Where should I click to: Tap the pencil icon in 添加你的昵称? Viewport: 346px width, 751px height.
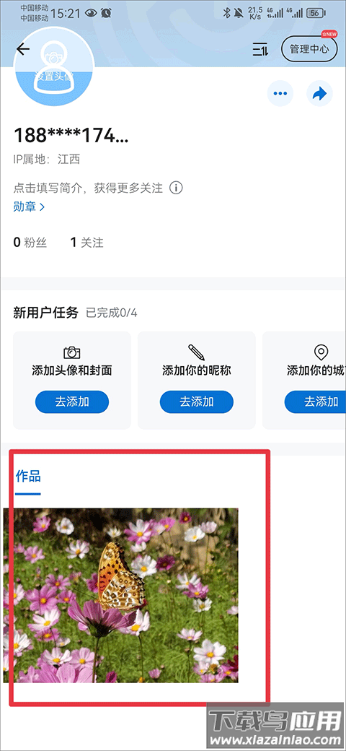pos(196,352)
